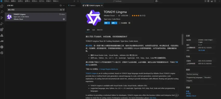Open the Help (H) menu

[56, 1]
